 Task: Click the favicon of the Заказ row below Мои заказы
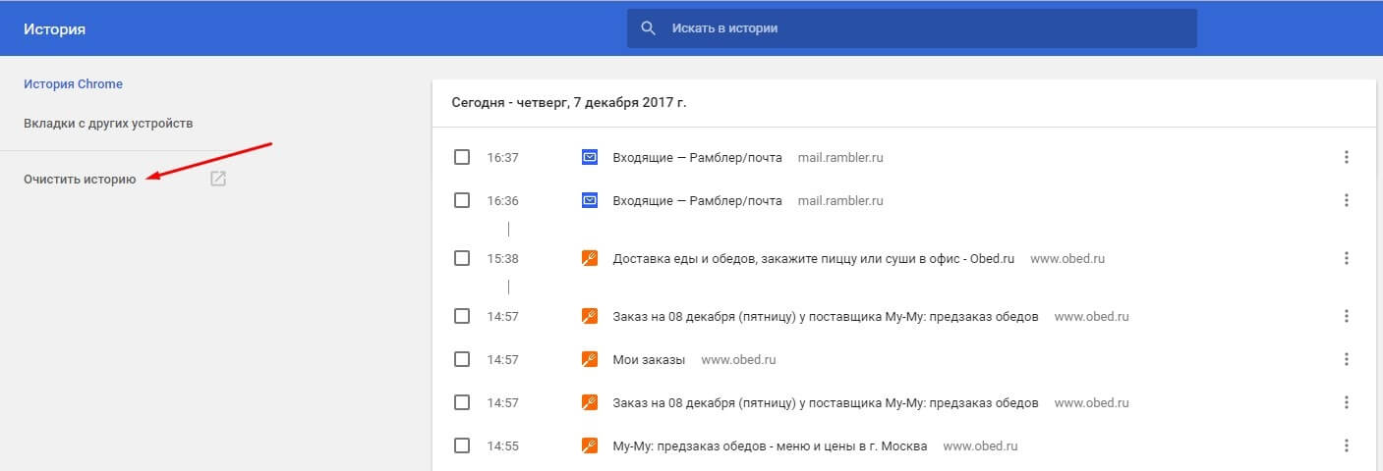click(590, 402)
